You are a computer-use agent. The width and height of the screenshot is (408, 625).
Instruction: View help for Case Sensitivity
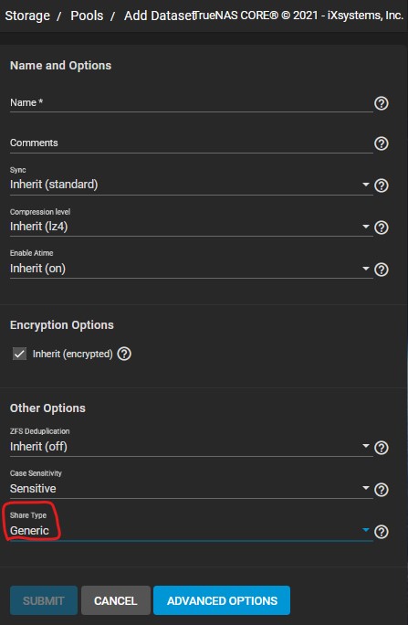[382, 490]
